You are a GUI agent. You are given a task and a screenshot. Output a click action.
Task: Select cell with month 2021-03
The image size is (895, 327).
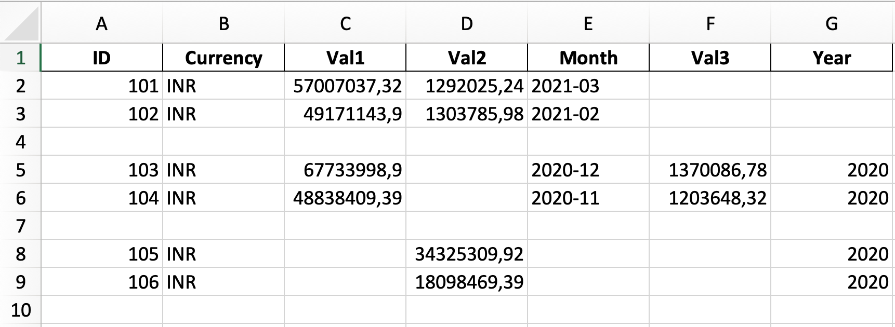[x=588, y=86]
